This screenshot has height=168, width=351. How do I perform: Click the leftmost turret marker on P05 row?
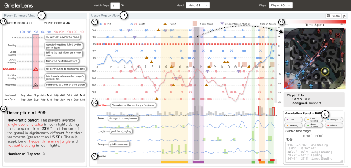click(x=147, y=57)
